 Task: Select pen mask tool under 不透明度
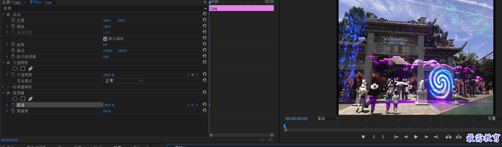pos(31,68)
